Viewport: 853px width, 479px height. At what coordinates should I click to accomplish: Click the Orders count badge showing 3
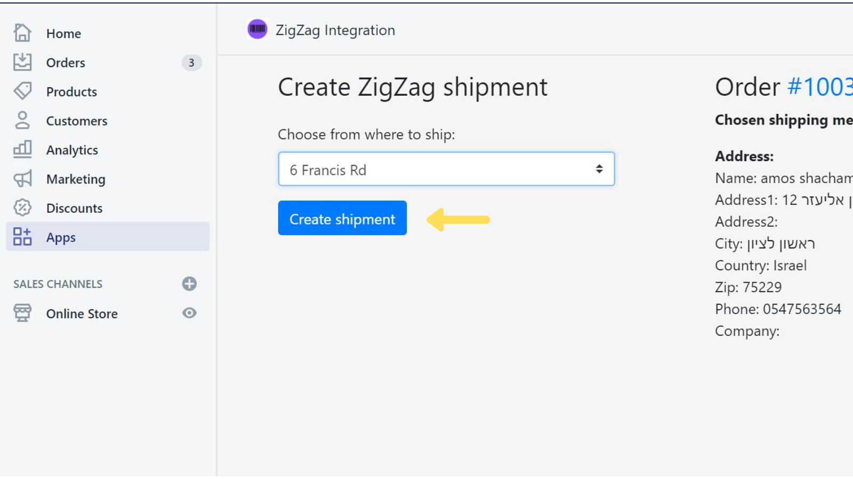(191, 62)
